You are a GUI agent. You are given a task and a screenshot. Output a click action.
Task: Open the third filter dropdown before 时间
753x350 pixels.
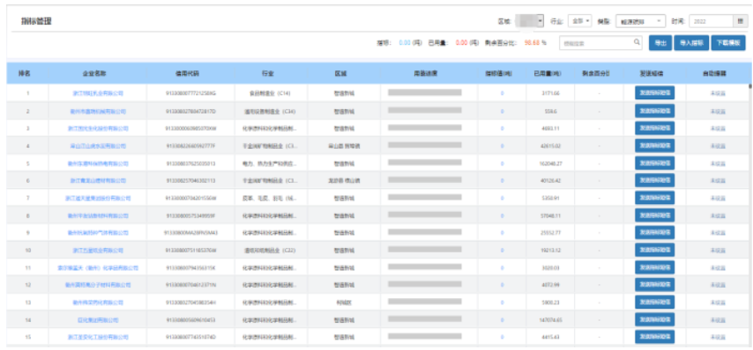coord(640,21)
